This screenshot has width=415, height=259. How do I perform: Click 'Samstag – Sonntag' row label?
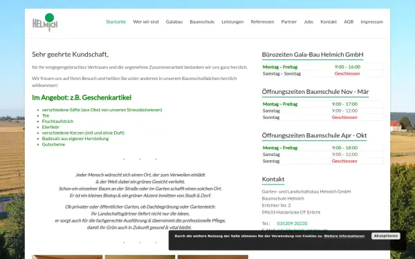coord(282,73)
